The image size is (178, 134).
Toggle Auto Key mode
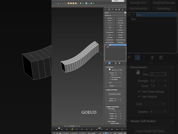tap(120, 133)
